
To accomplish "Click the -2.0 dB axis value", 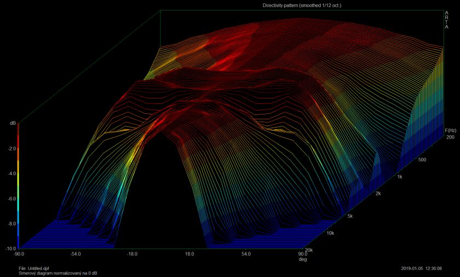I will (12, 148).
